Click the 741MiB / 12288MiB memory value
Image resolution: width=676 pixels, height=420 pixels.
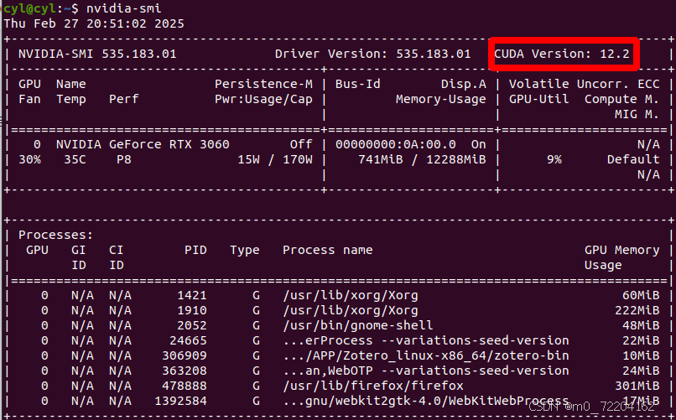click(x=422, y=160)
